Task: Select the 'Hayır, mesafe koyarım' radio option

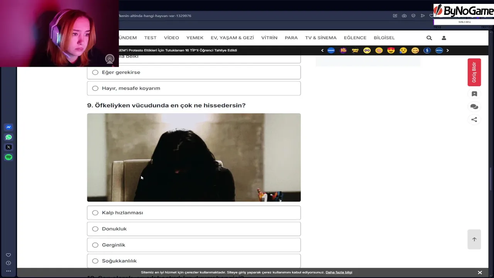Action: [194, 88]
